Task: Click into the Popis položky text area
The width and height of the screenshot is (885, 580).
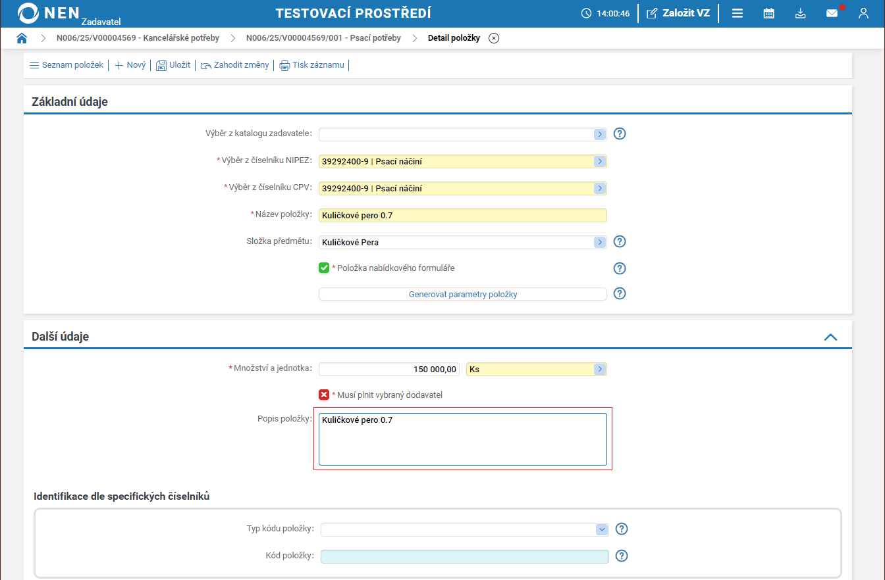Action: [462, 439]
